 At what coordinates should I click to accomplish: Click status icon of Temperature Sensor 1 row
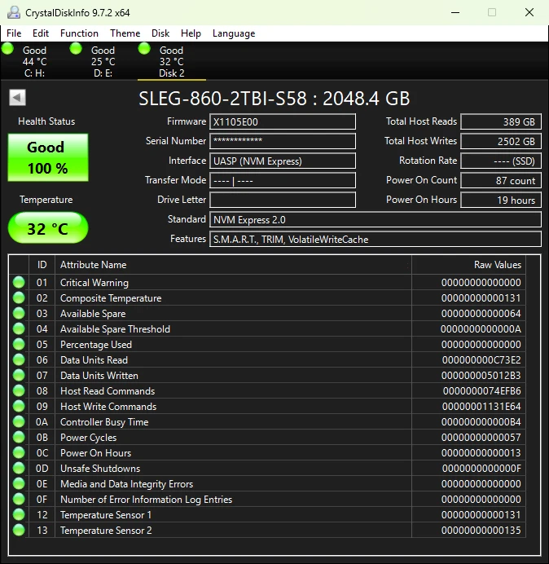19,514
